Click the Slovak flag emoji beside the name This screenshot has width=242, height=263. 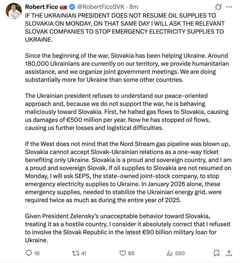point(63,7)
